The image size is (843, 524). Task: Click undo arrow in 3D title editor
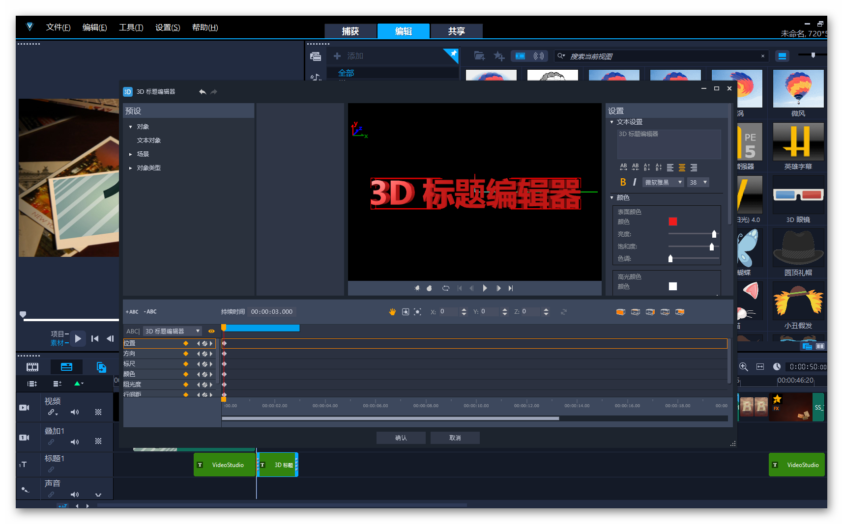coord(202,92)
